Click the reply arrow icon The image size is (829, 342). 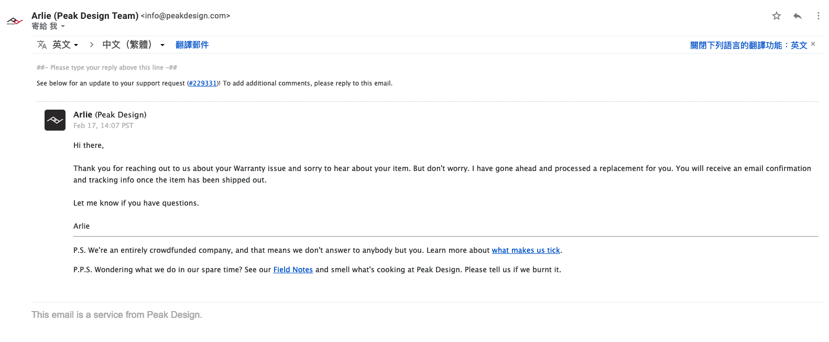click(x=798, y=16)
